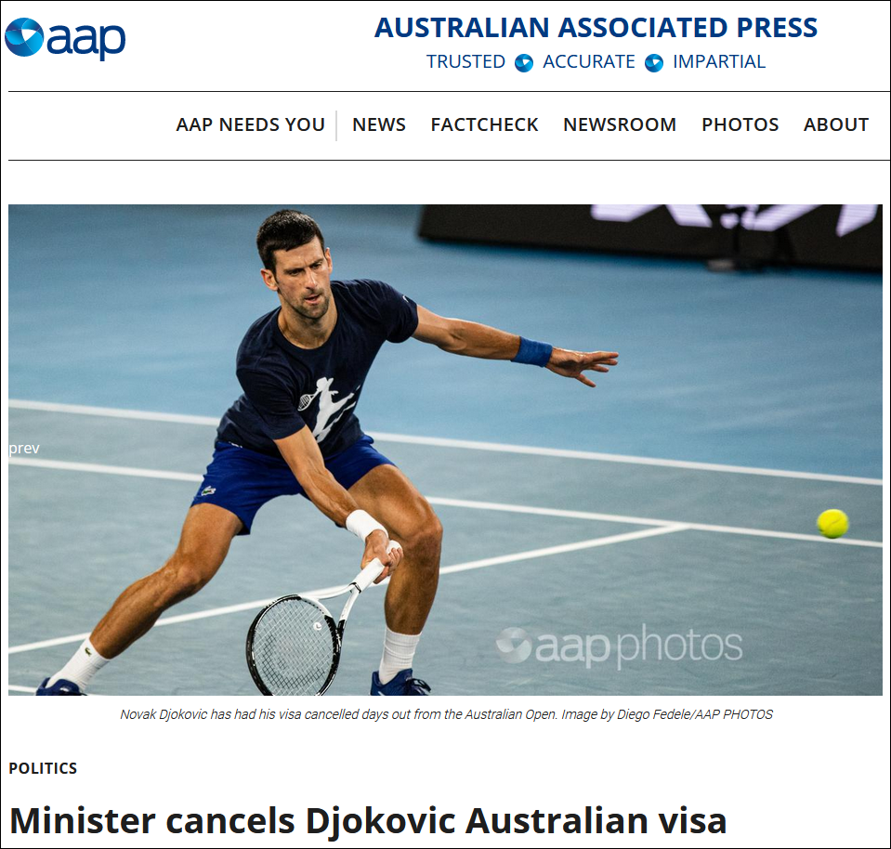Click the AAP logo in the header
The width and height of the screenshot is (891, 849).
click(x=65, y=38)
